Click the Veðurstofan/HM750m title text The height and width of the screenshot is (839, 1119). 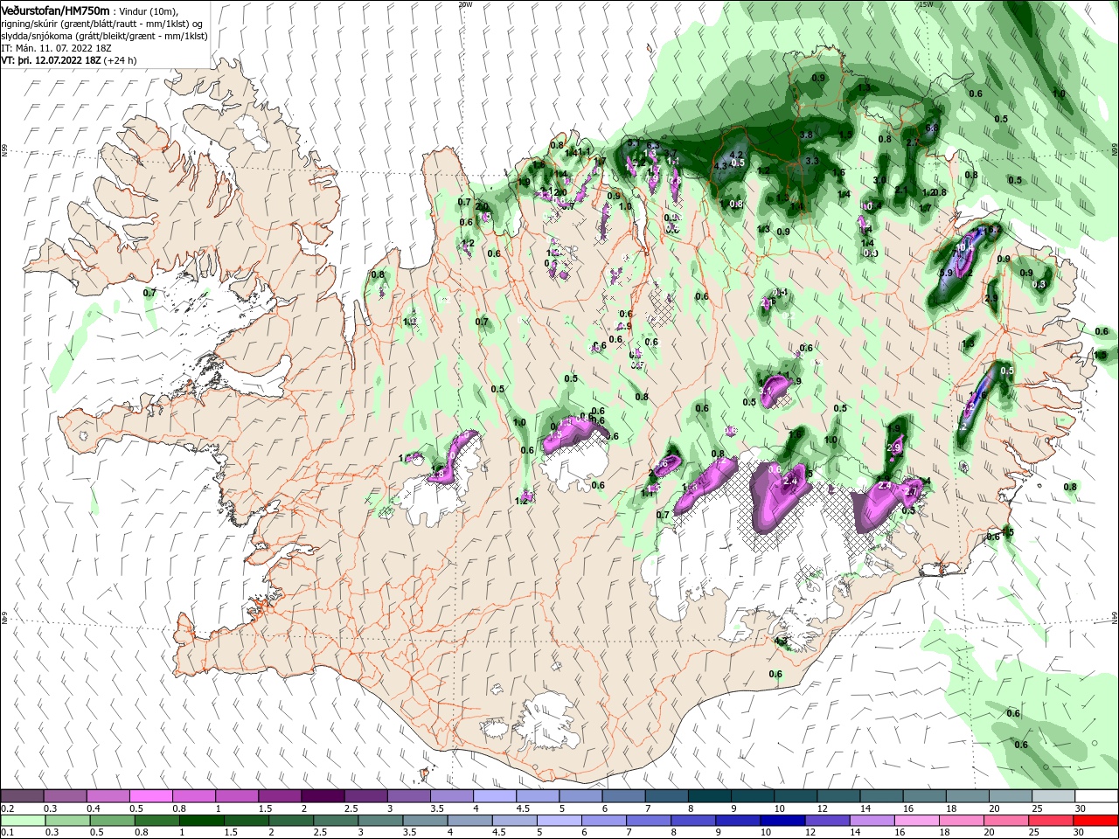tap(56, 10)
